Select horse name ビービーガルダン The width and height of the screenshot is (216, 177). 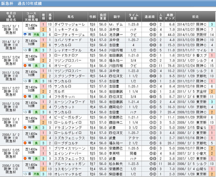click(68, 117)
